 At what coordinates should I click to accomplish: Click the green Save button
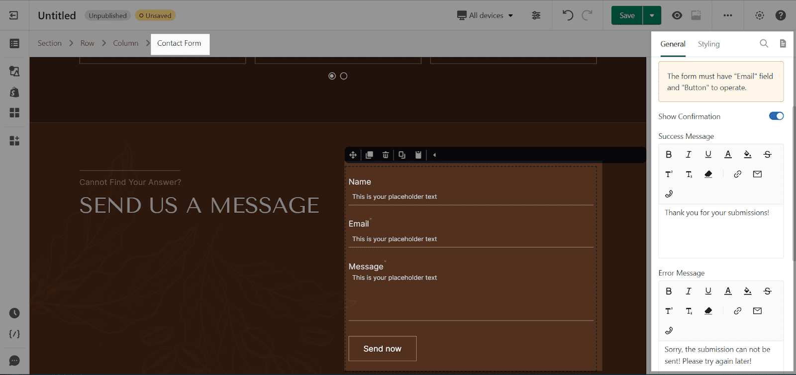627,15
